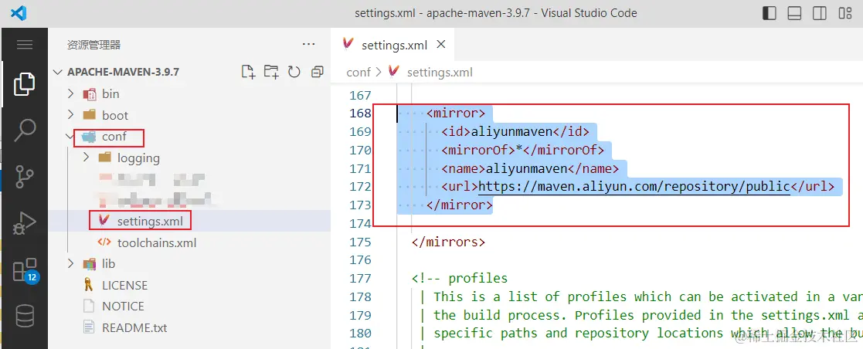Open the Extensions view with badge 12
Image resolution: width=863 pixels, height=349 pixels.
pyautogui.click(x=25, y=270)
